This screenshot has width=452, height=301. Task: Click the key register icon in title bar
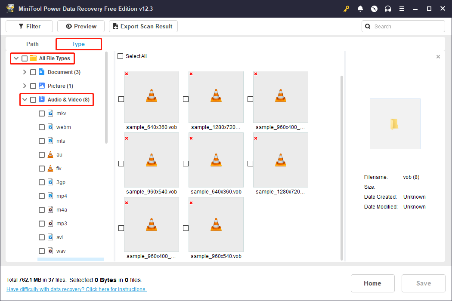tap(346, 9)
